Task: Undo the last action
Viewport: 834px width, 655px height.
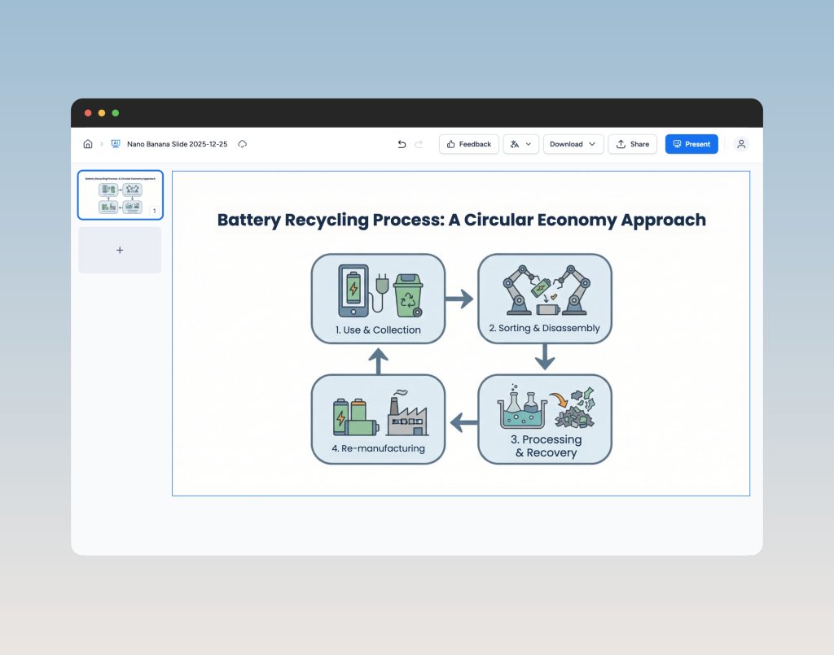Action: (402, 144)
